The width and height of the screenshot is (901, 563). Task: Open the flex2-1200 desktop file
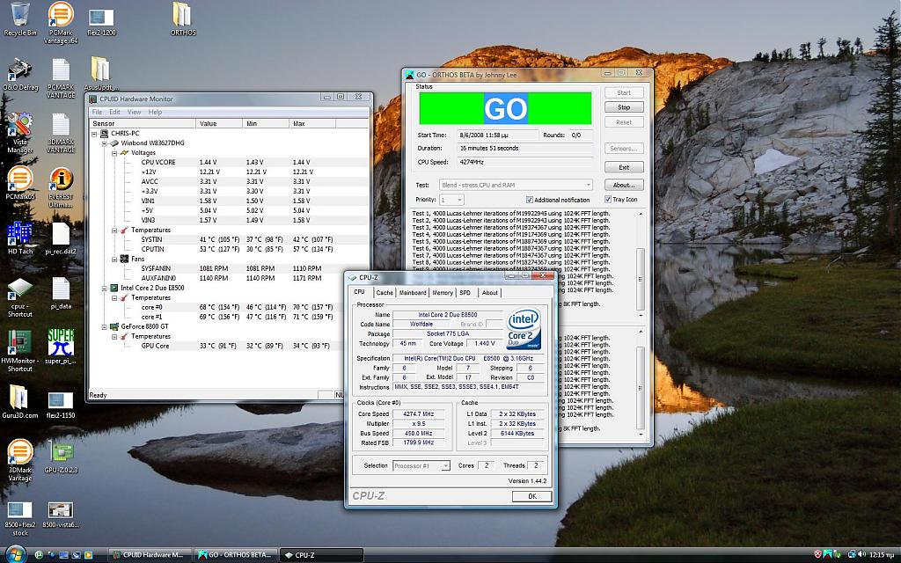point(101,22)
